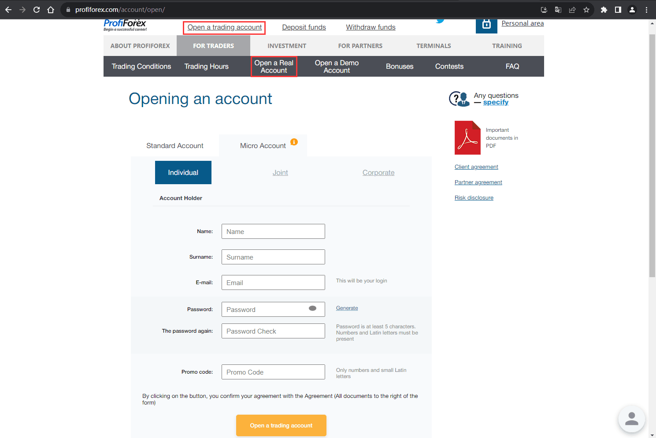Screen dimensions: 656x438
Task: Toggle password visibility eye icon
Action: coord(313,308)
